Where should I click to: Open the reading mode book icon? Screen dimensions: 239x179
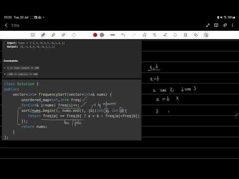click(x=216, y=25)
